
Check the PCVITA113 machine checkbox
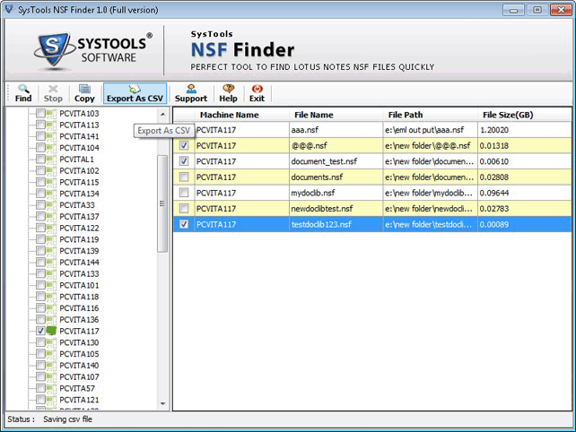tap(40, 125)
